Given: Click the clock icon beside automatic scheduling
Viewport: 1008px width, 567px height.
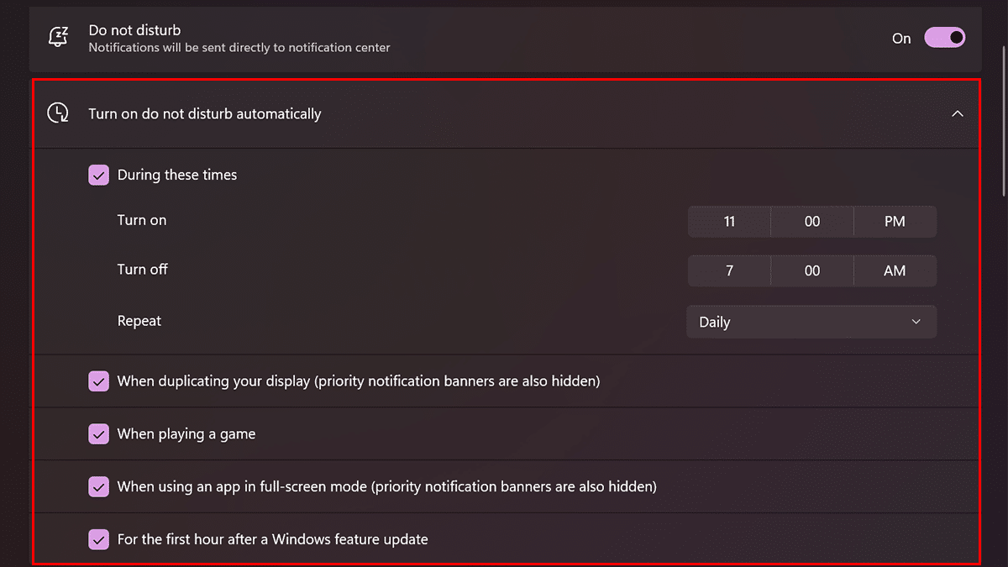Looking at the screenshot, I should [58, 113].
